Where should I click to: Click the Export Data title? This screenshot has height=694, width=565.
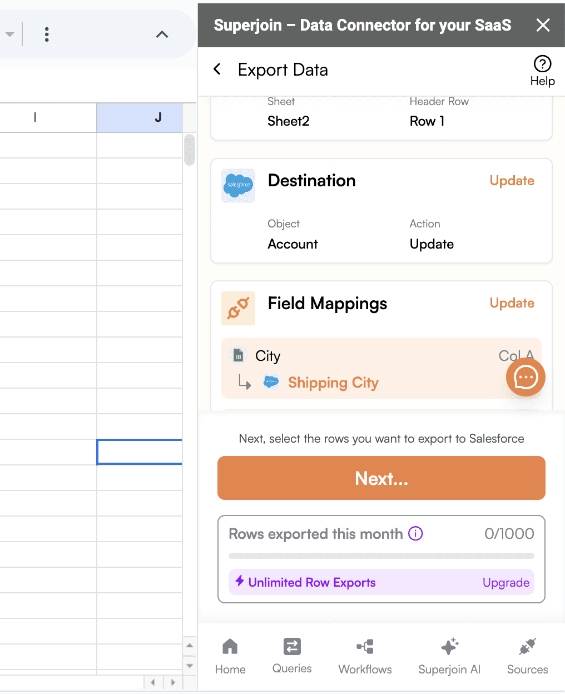click(283, 70)
